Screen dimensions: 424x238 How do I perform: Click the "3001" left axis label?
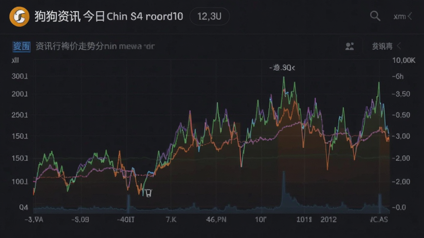pos(20,76)
